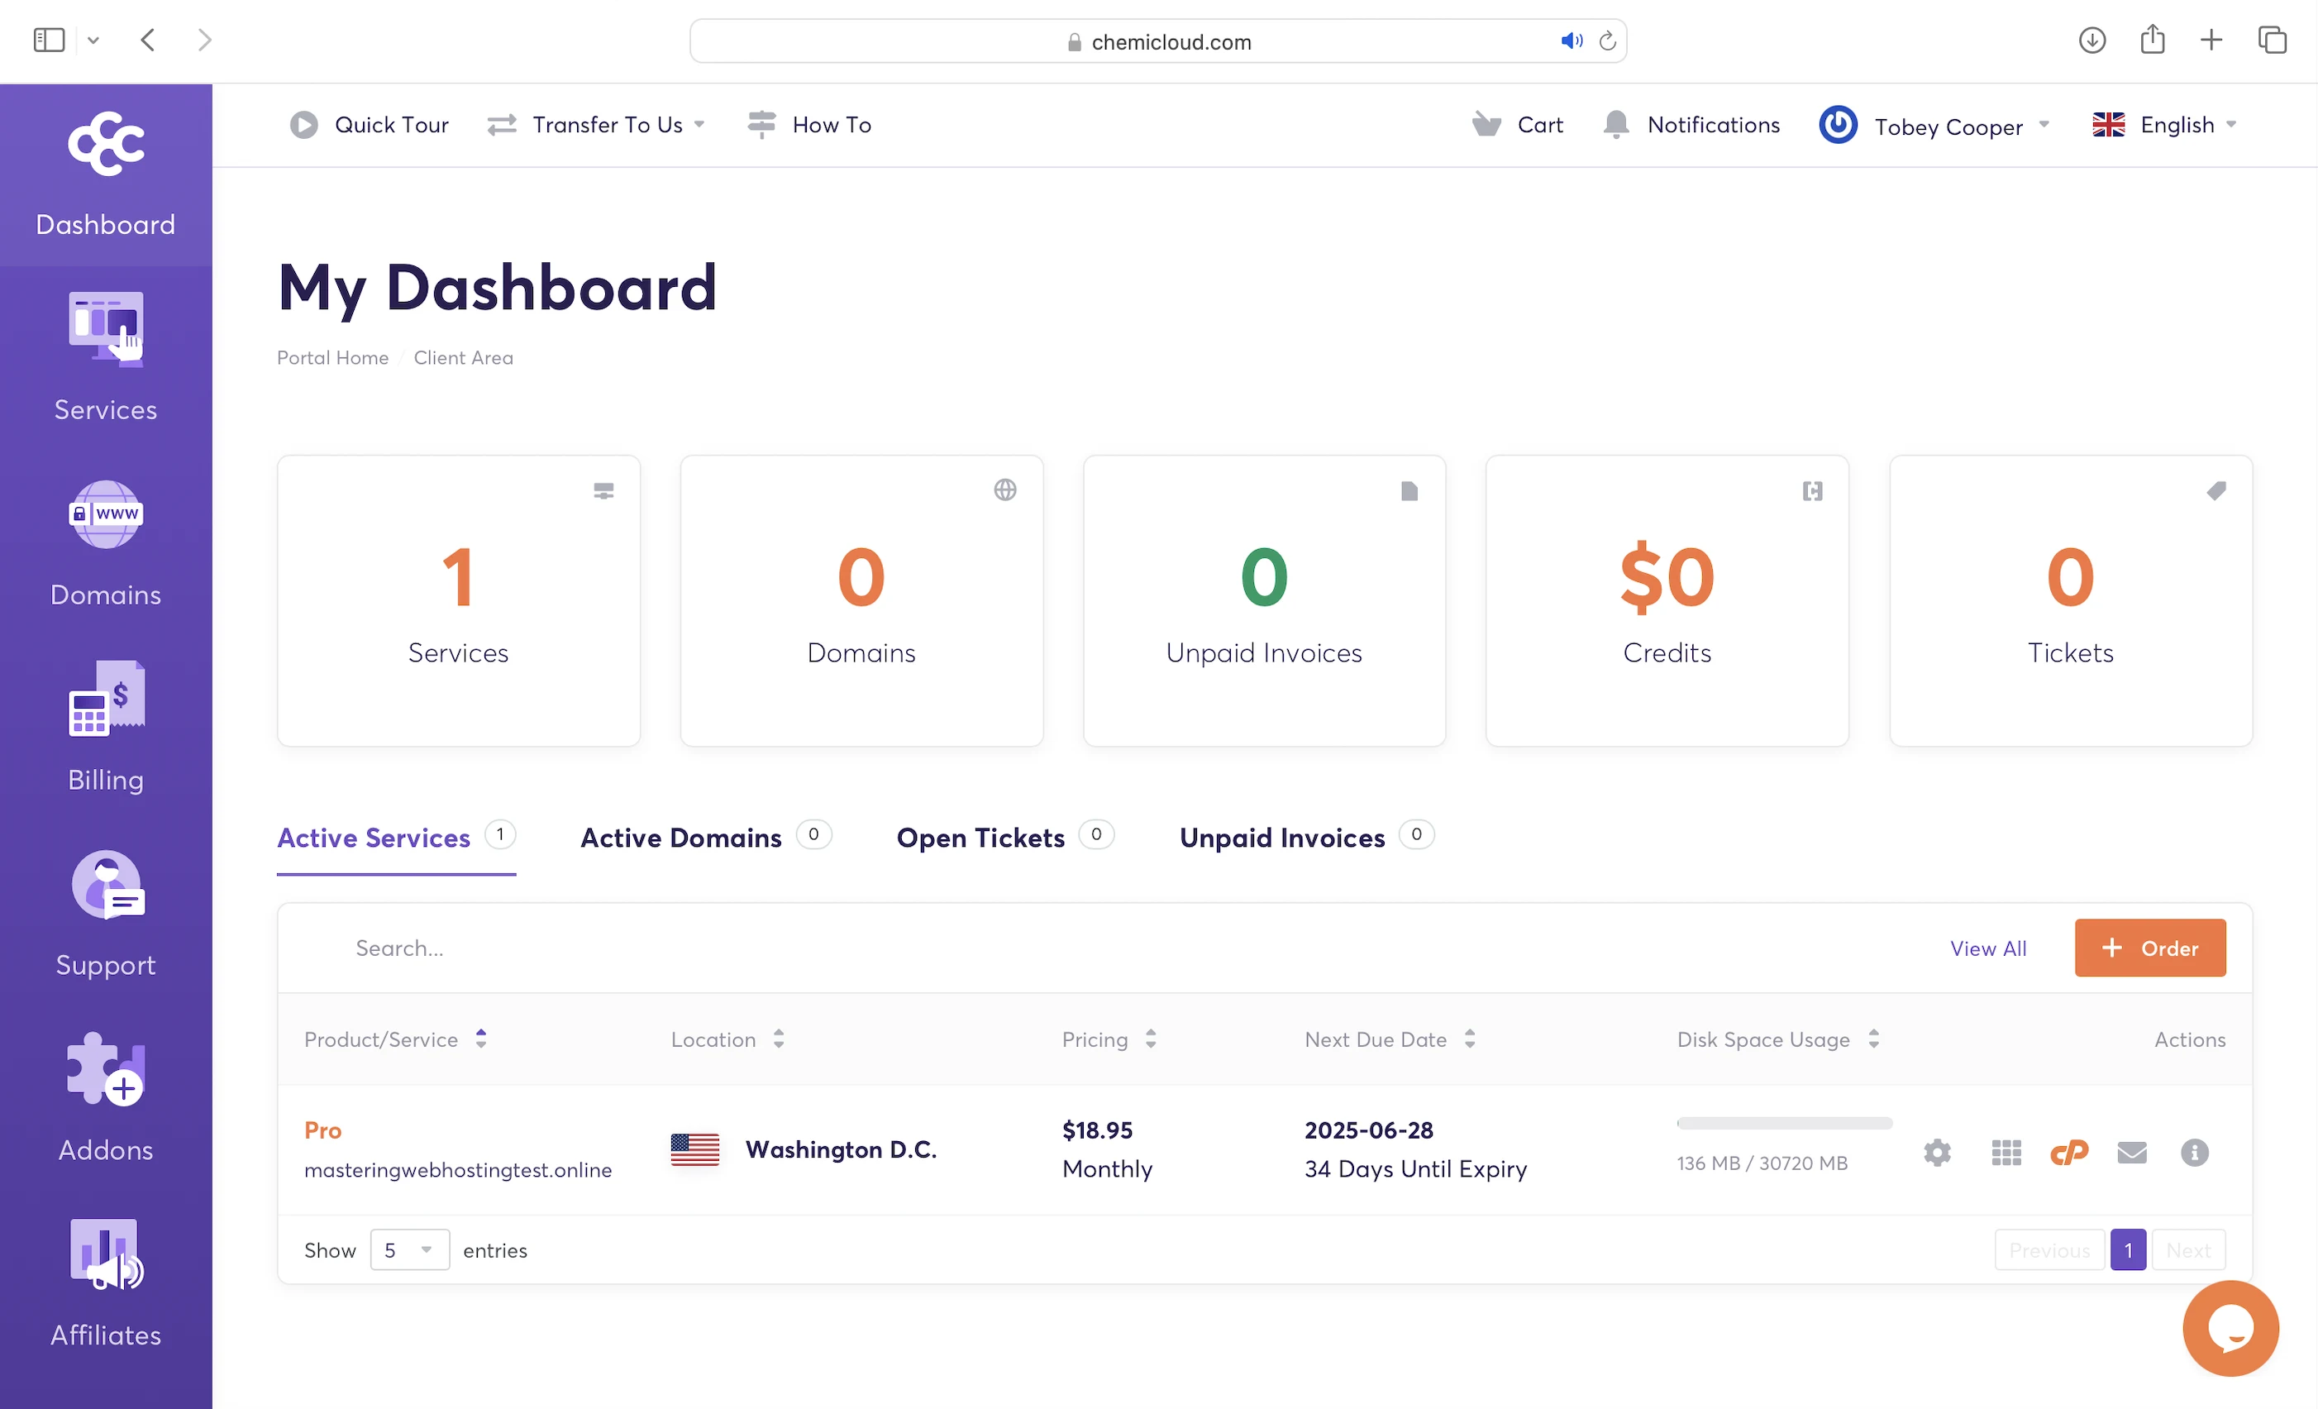Click the gear settings icon for Pro service

(x=1937, y=1152)
